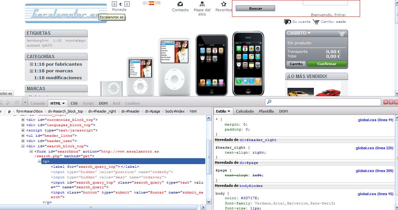Click the green Confirmar button
398x210 pixels.
coord(327,64)
